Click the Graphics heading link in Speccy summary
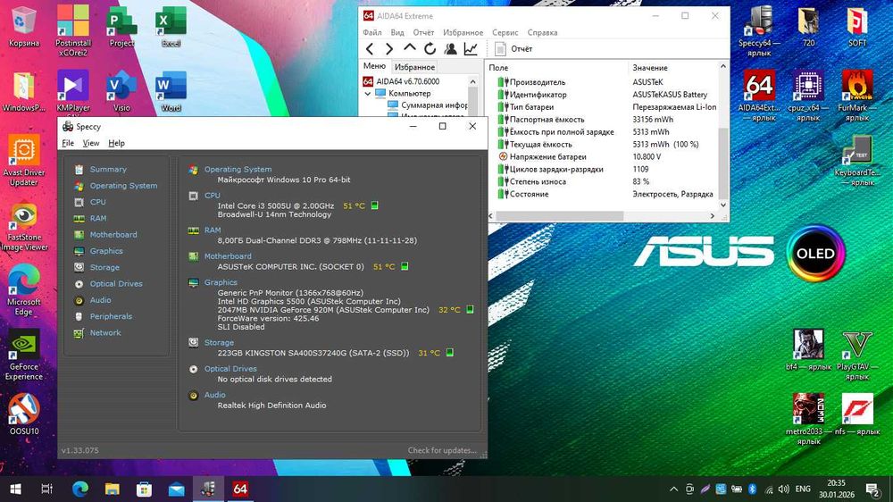893x502 pixels. point(221,282)
